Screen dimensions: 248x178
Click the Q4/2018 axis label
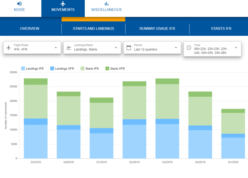(x=69, y=162)
